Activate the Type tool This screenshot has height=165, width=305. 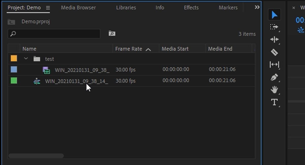click(x=274, y=102)
